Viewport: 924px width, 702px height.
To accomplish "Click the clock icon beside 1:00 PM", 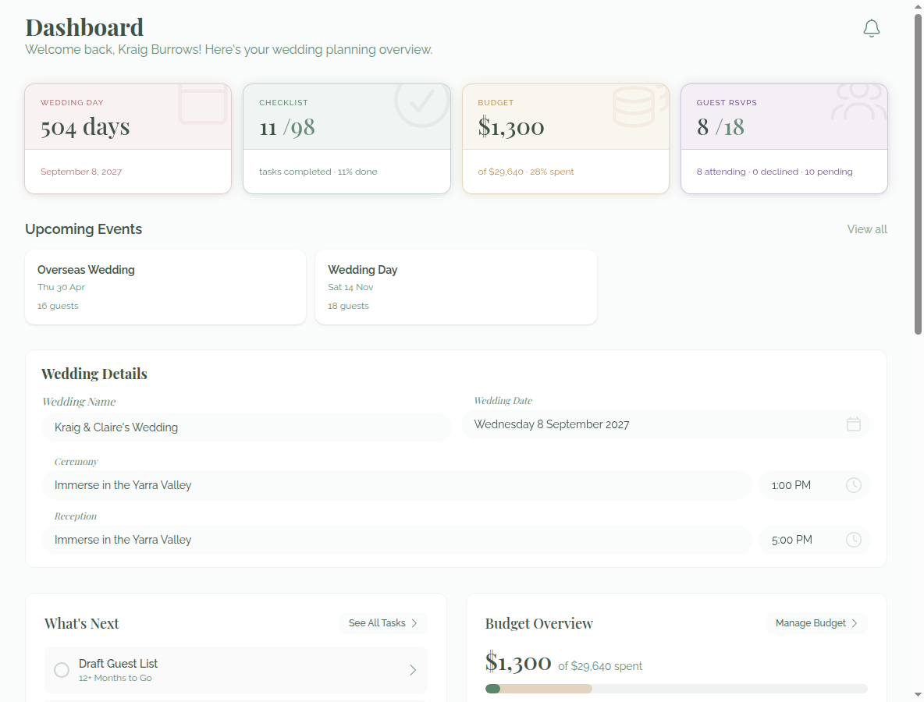I will tap(853, 485).
